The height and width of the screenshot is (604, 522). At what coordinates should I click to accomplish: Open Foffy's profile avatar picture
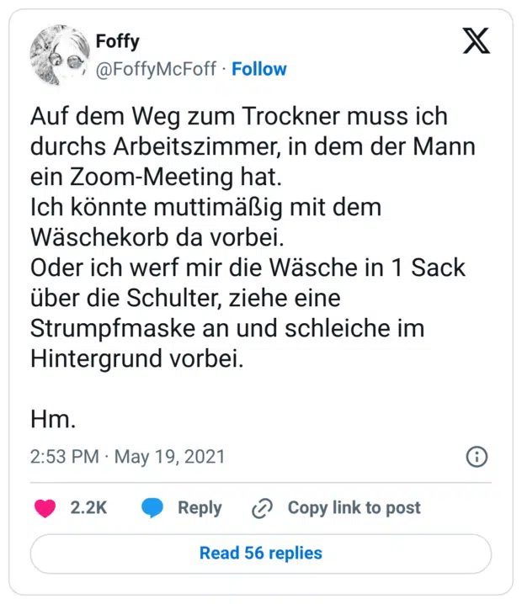[x=57, y=56]
